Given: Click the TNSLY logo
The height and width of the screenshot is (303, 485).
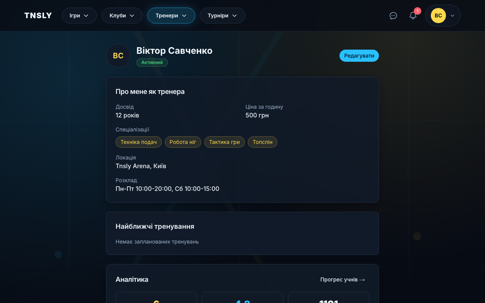Looking at the screenshot, I should 38,16.
